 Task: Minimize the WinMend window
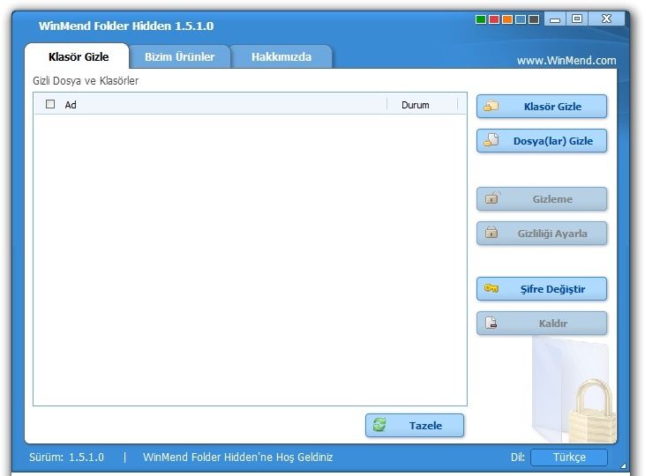(555, 19)
